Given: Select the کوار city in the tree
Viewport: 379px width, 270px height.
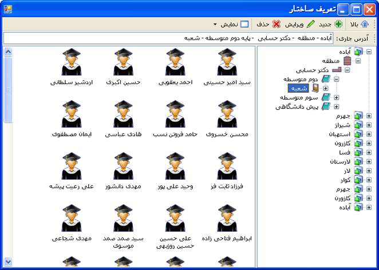Looking at the screenshot, I should pyautogui.click(x=346, y=180).
